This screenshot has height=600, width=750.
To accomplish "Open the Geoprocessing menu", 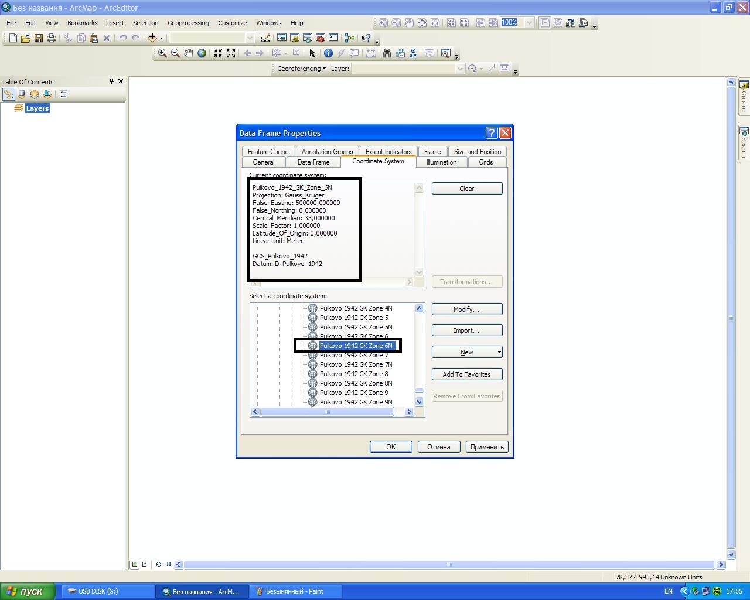I will 188,23.
